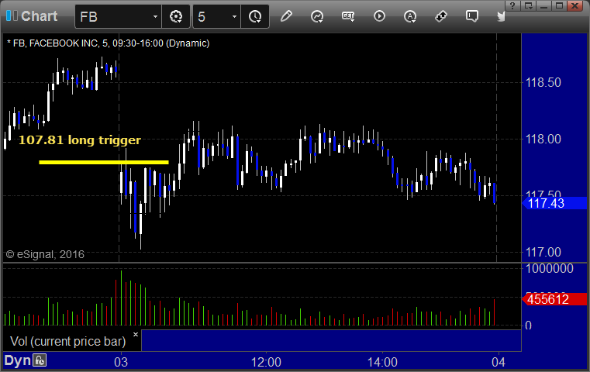Viewport: 590px width, 372px height.
Task: Toggle the lock icon next to Dyn
Action: (40, 360)
